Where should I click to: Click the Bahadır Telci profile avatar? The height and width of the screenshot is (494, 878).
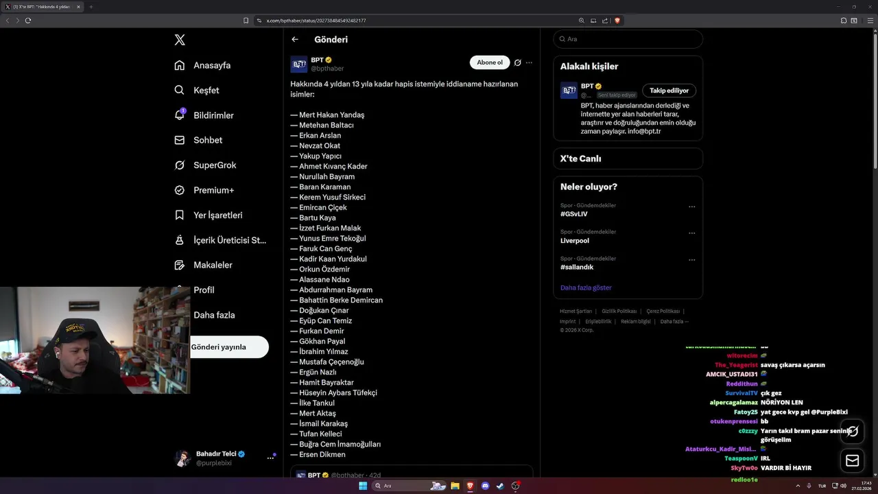182,458
